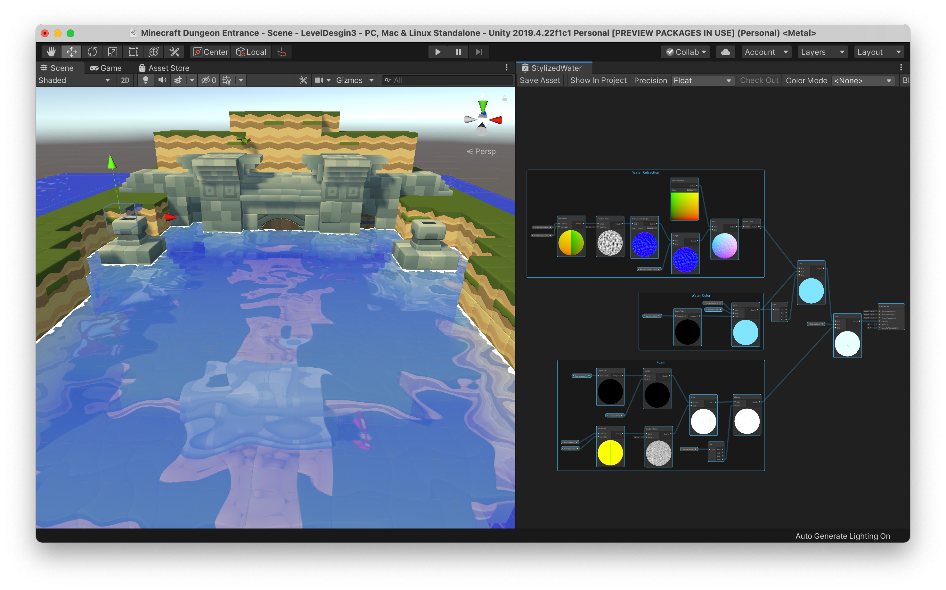Select the Gradient Noise node in Water Refraction
The image size is (946, 590).
pyautogui.click(x=610, y=236)
